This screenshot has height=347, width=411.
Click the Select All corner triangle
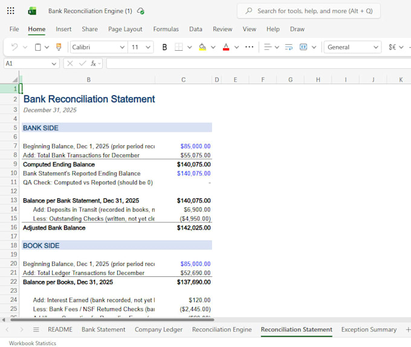(15, 80)
